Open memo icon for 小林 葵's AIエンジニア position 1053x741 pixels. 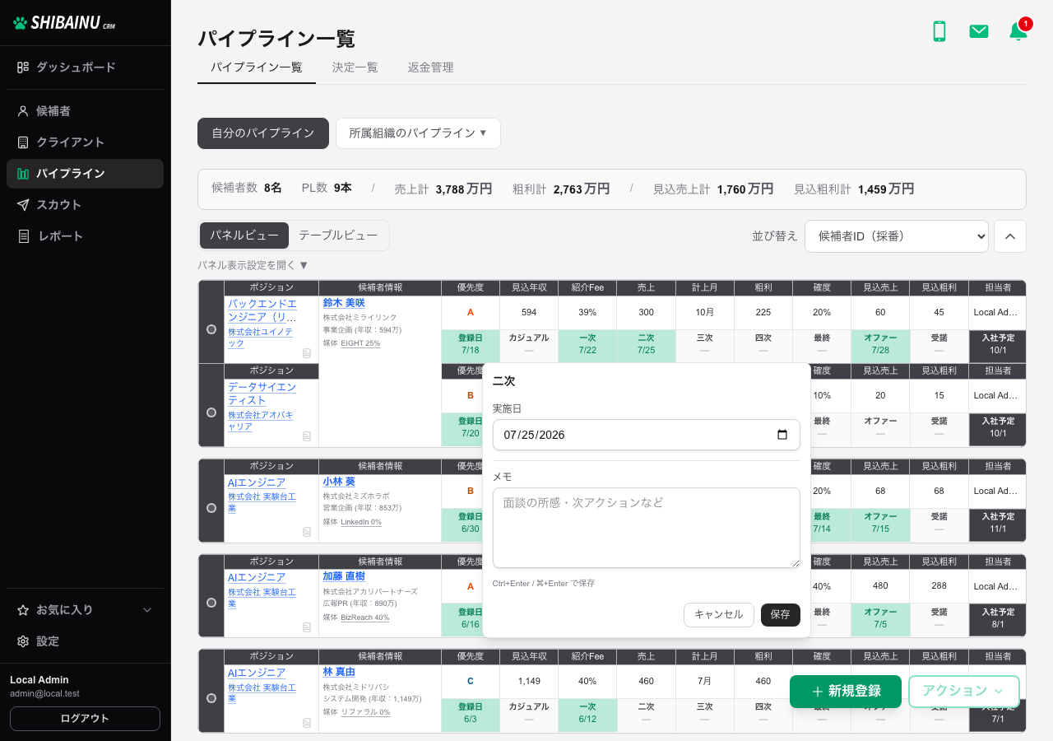tap(307, 532)
